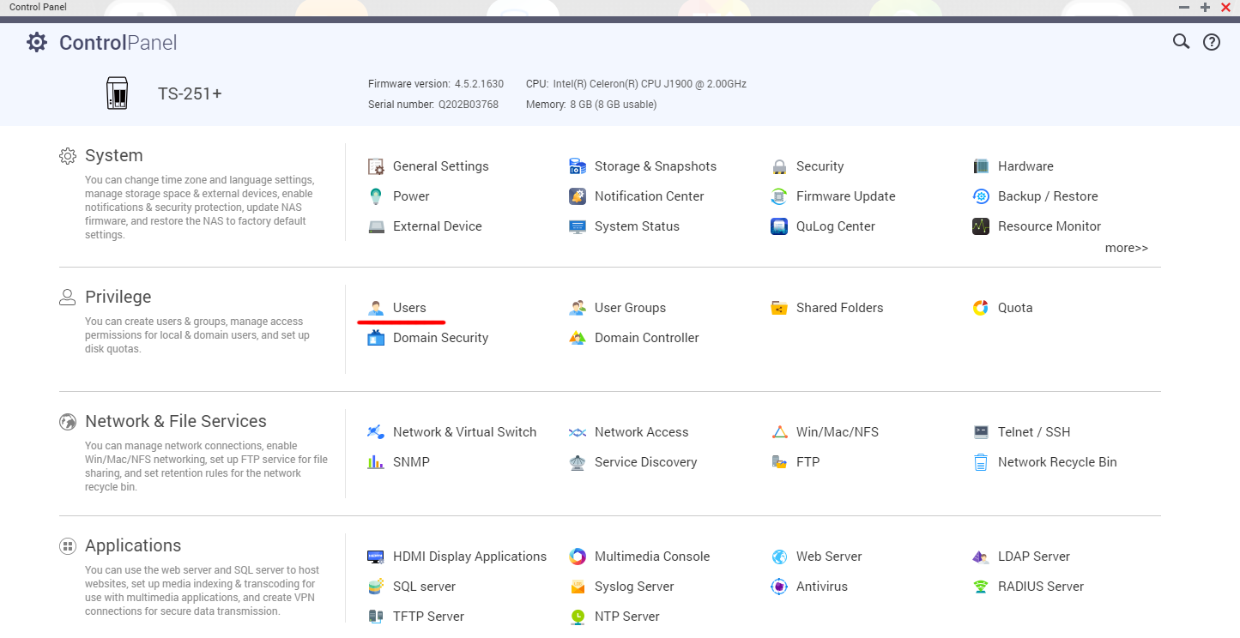Viewport: 1240px width, 638px height.
Task: Click the search magnifier icon
Action: [1182, 41]
